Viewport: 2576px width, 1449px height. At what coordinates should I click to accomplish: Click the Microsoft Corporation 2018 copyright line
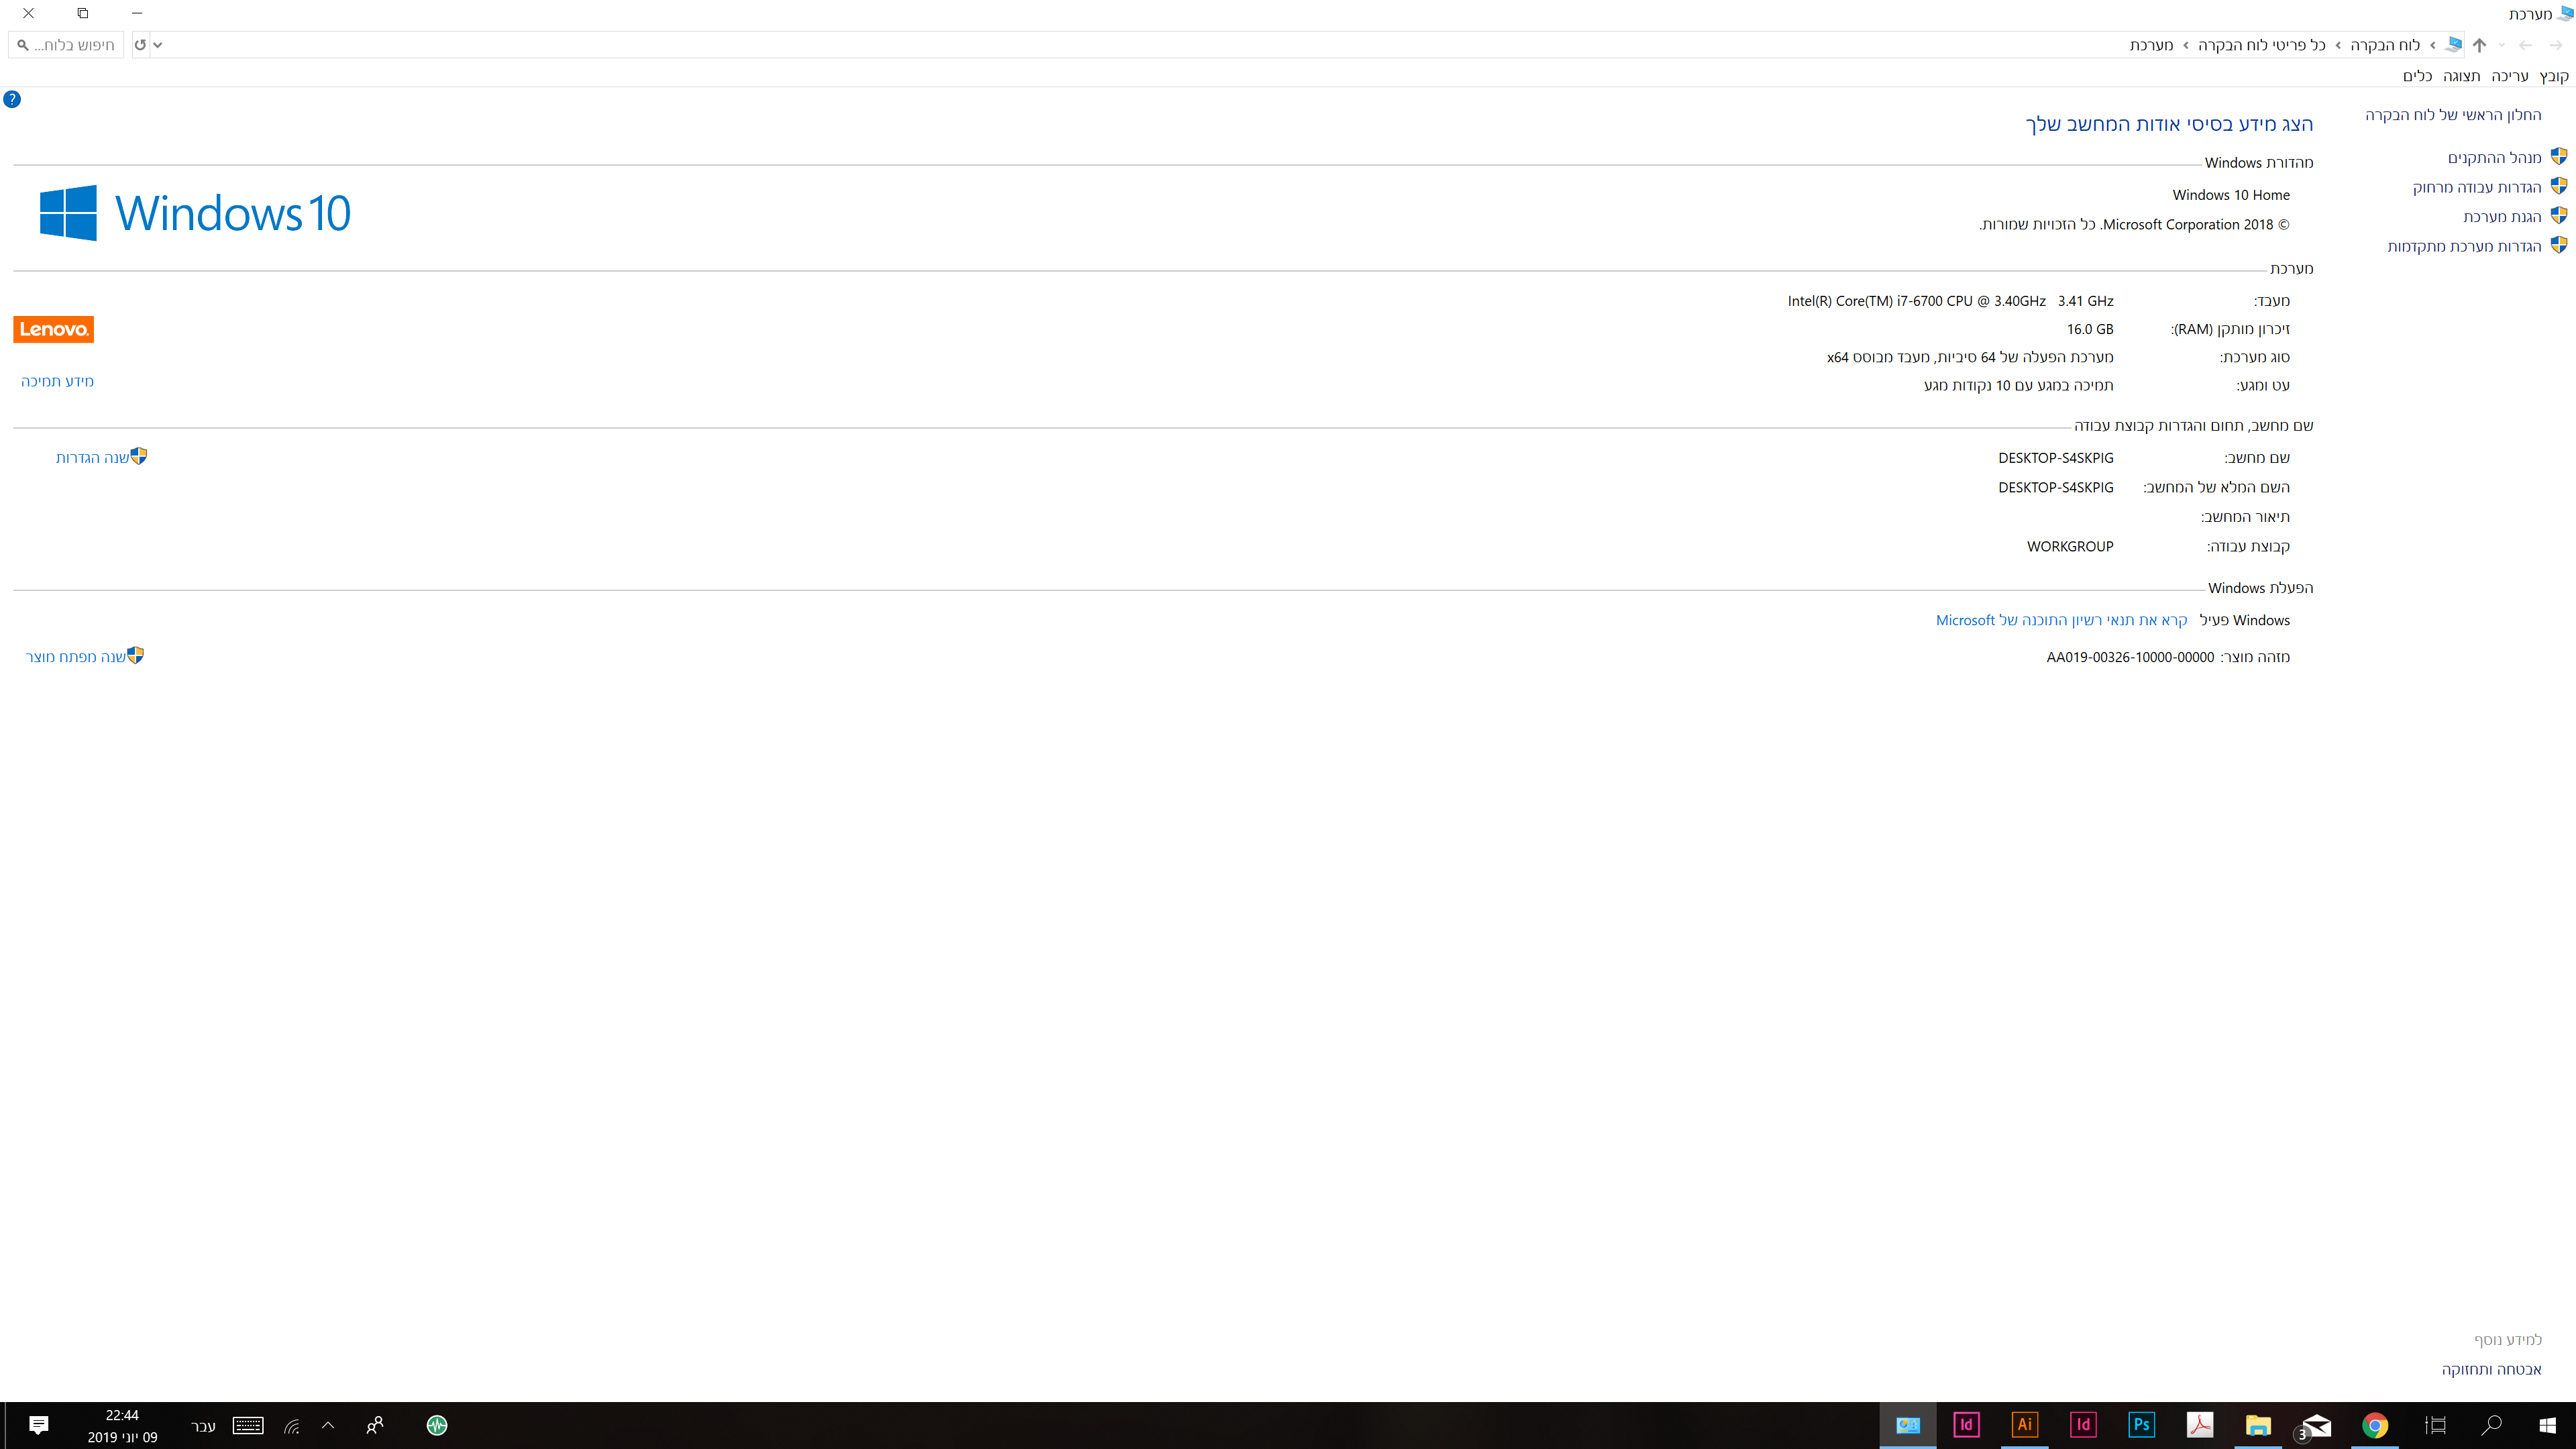point(2134,224)
